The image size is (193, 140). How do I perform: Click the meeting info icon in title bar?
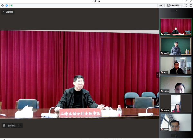3,5
